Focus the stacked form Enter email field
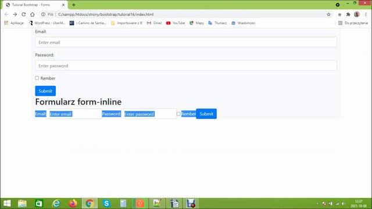 [186, 42]
